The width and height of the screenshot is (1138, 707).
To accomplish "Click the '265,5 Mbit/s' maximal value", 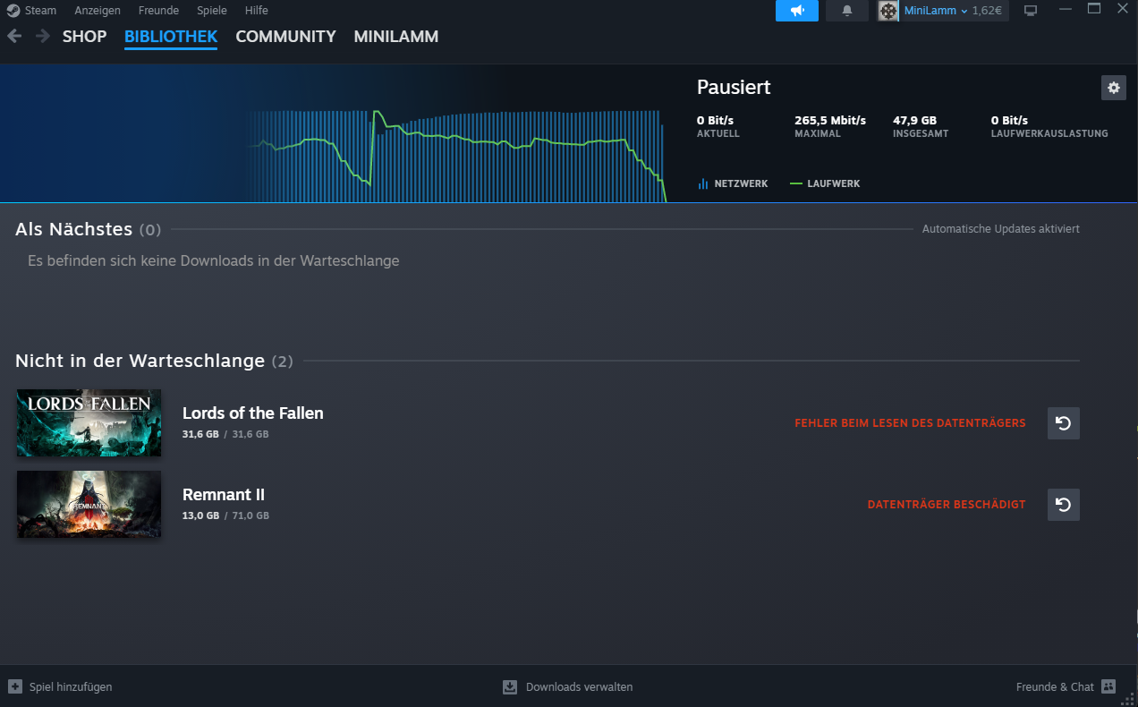I will [x=830, y=120].
